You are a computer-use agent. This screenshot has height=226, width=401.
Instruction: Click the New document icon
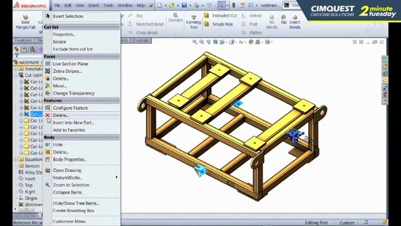pyautogui.click(x=160, y=5)
